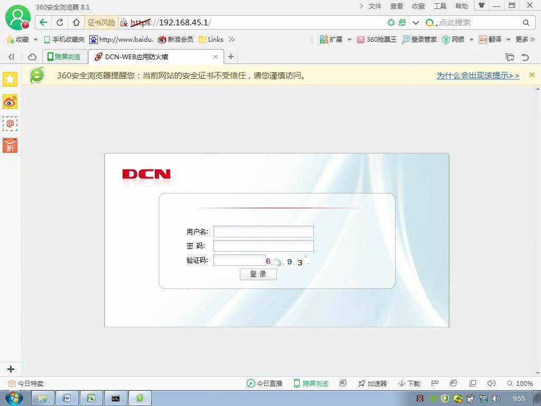Click the 收藏 star bookmarks button

coord(17,40)
